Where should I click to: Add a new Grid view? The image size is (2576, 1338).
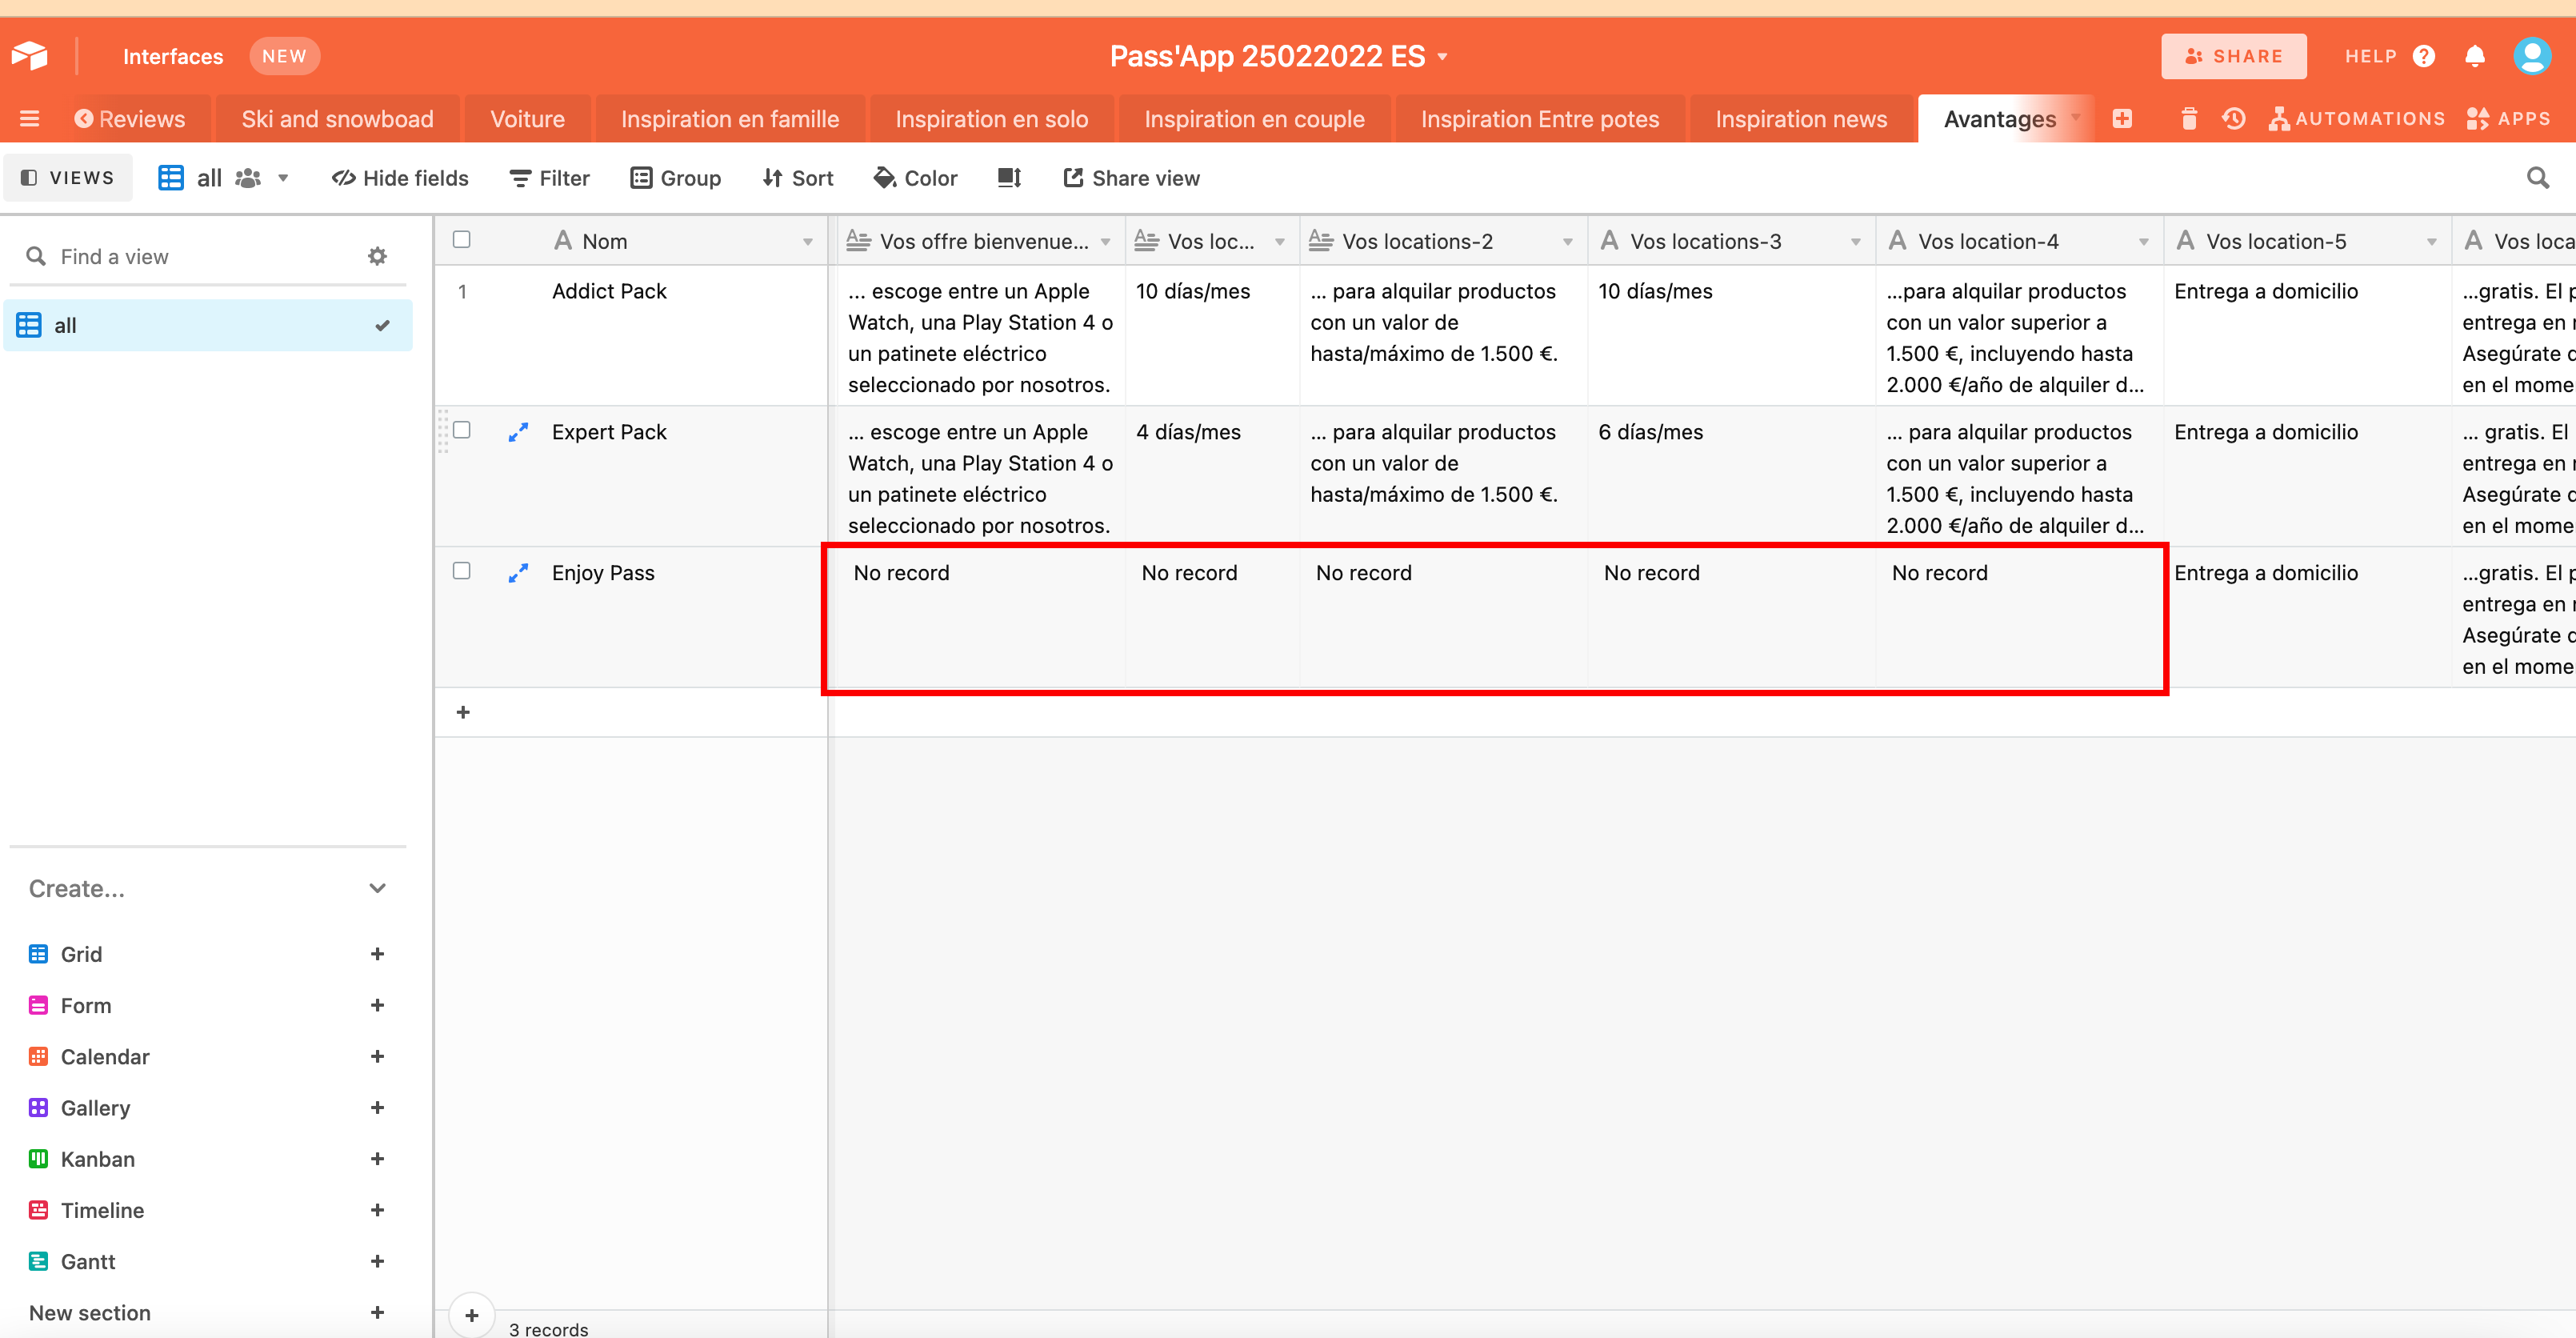[377, 954]
